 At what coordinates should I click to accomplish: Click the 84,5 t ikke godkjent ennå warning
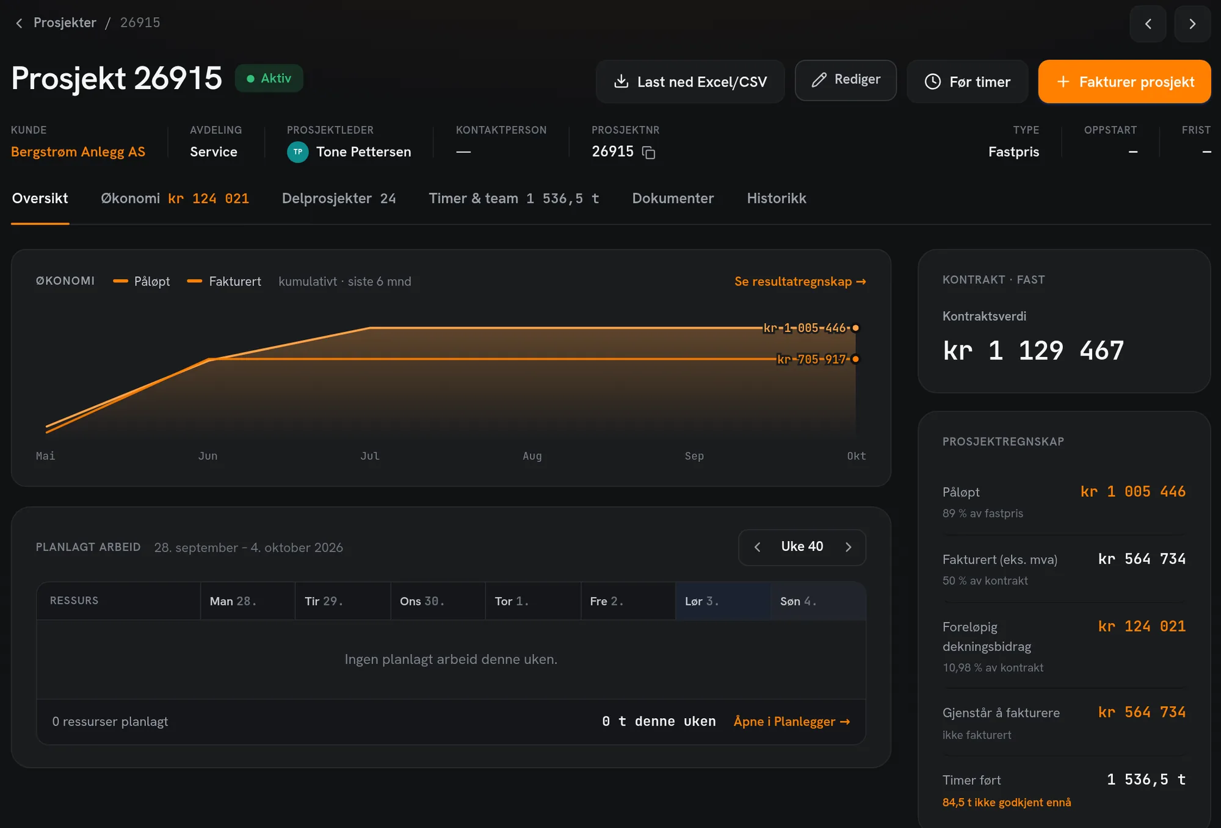[x=1007, y=802]
